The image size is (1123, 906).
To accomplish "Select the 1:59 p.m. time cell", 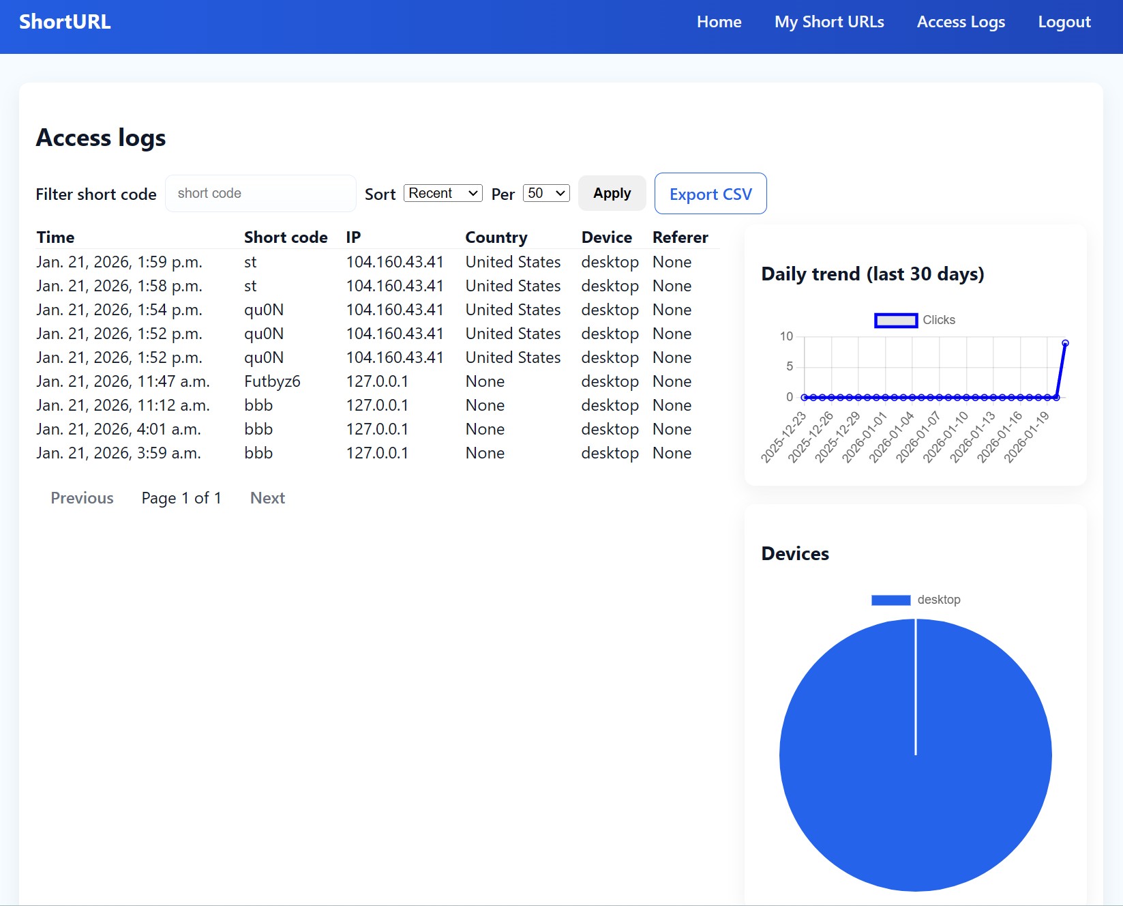I will pyautogui.click(x=119, y=262).
